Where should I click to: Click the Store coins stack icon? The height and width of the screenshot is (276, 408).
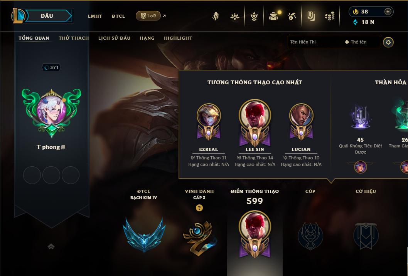(330, 16)
